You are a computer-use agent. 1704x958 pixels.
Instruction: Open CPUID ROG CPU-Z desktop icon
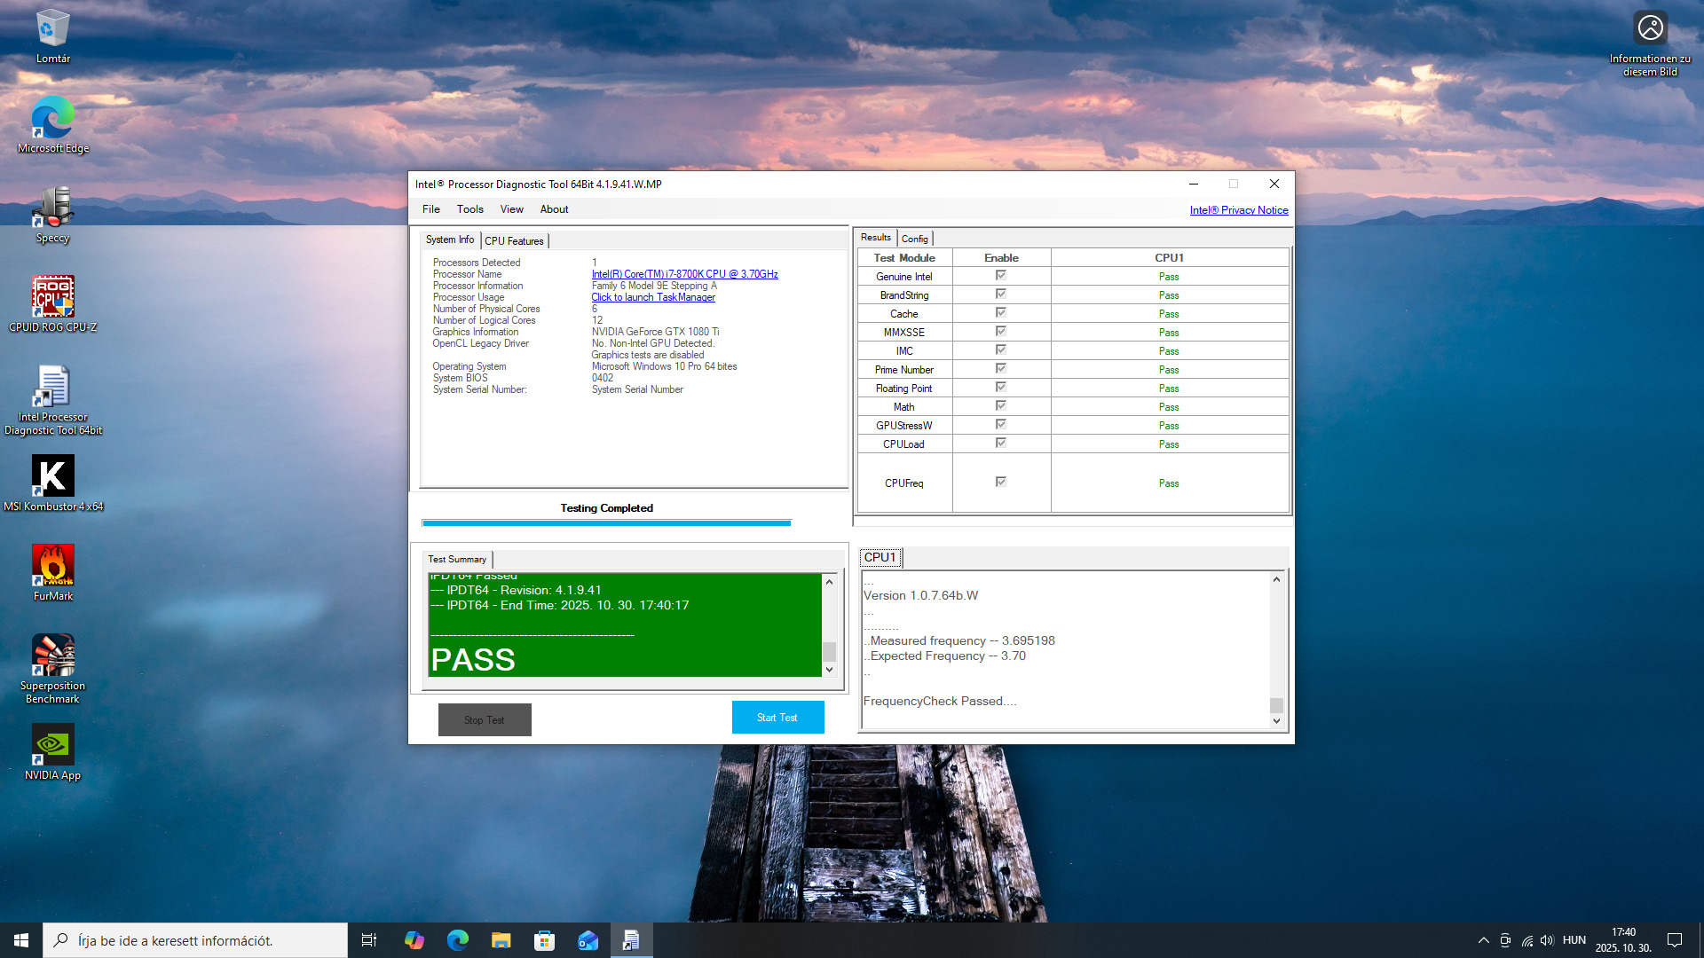52,298
